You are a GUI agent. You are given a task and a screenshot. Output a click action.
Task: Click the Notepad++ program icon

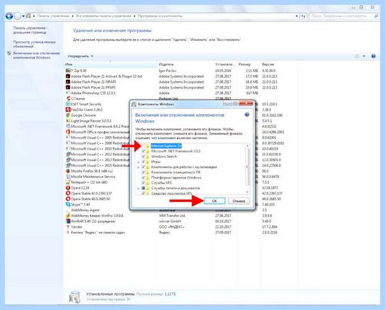click(68, 182)
